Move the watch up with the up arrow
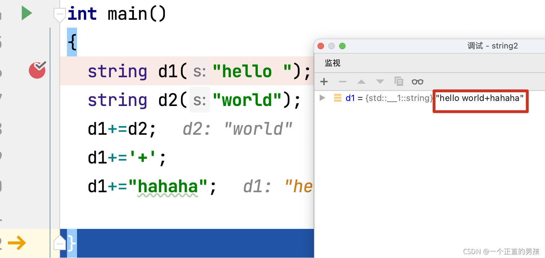 click(x=361, y=82)
